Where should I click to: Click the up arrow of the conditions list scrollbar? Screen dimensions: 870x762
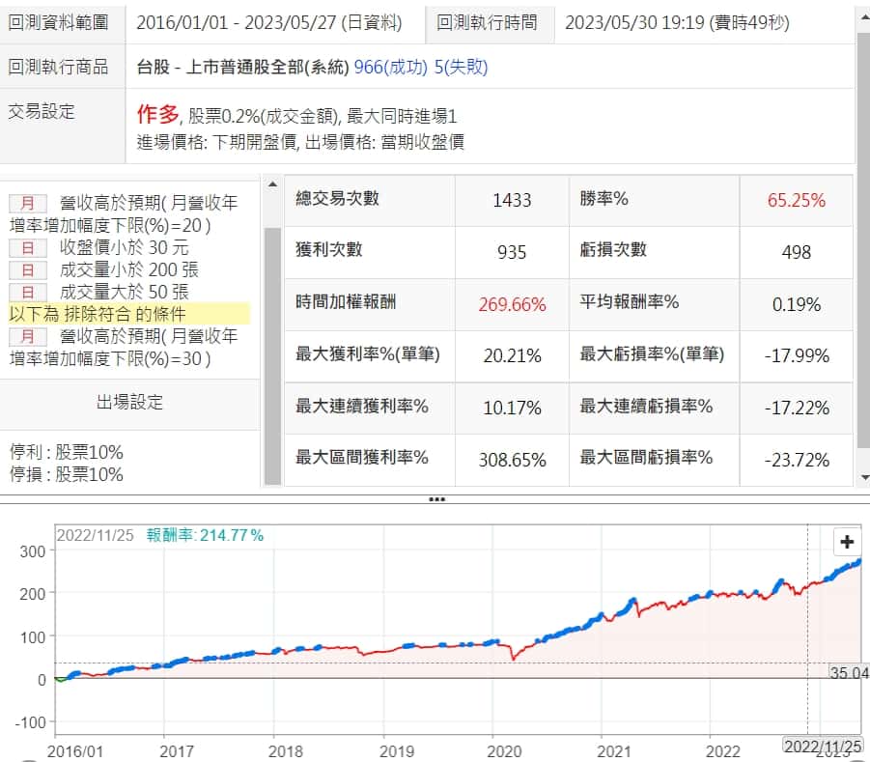[x=272, y=184]
